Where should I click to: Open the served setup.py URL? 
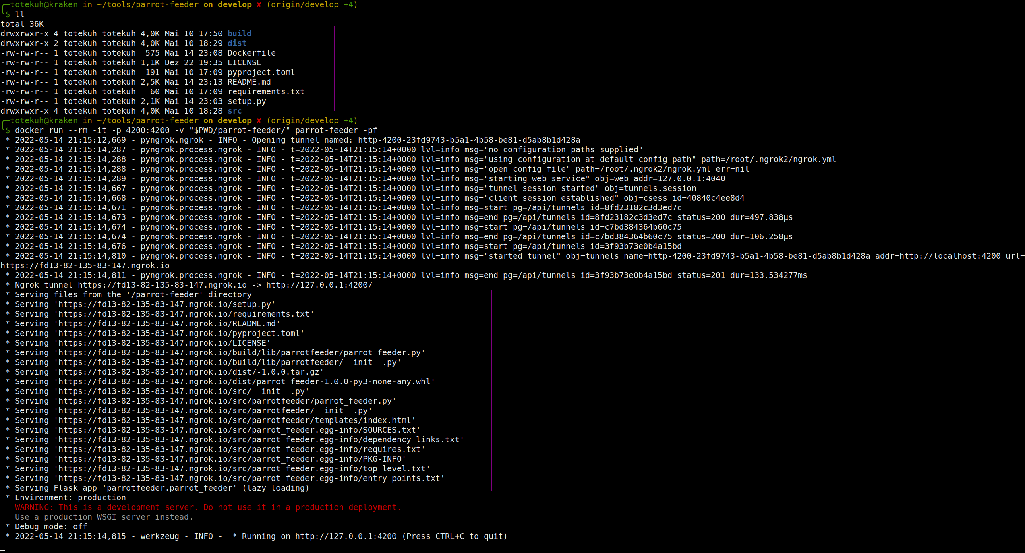(x=165, y=304)
